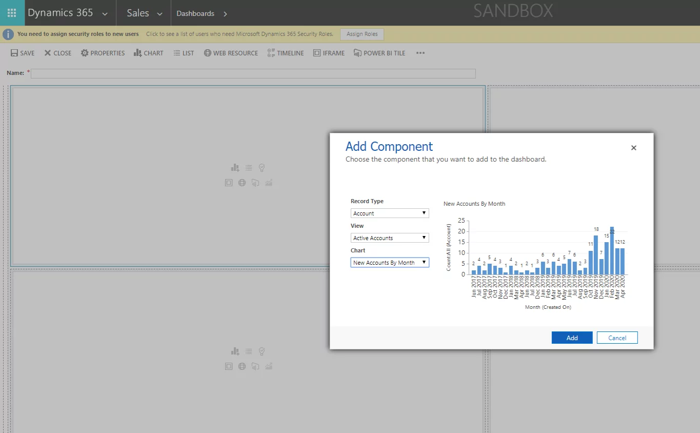
Task: Insert a POWER BI TILE component
Action: 379,53
